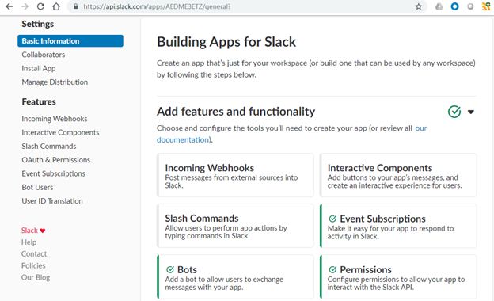Bookmark this page with the star icon
The image size is (494, 301).
point(418,6)
